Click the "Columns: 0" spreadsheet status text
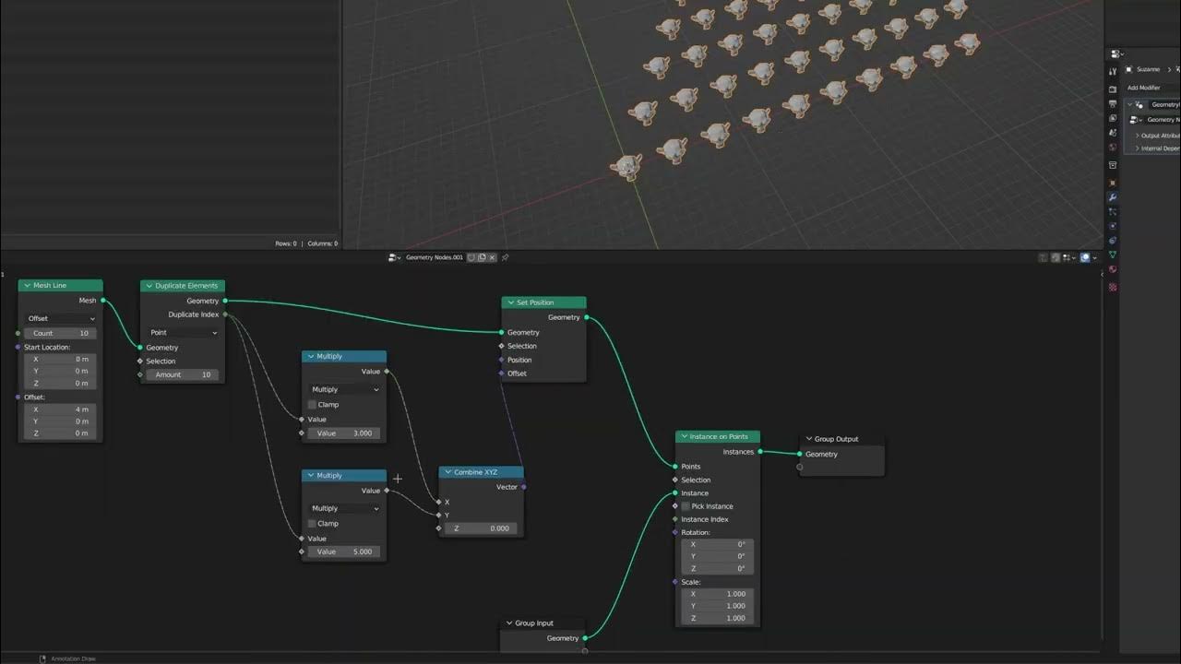Screen dimensions: 1181x664 click(x=323, y=243)
